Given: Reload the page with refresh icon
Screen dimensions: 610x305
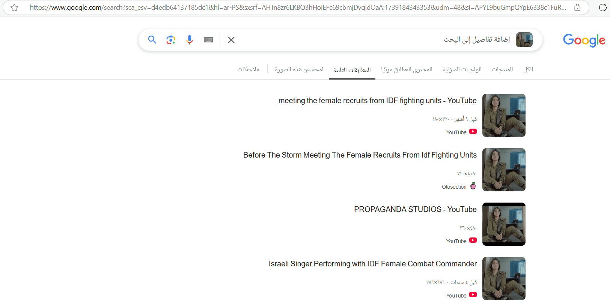Looking at the screenshot, I should (602, 8).
